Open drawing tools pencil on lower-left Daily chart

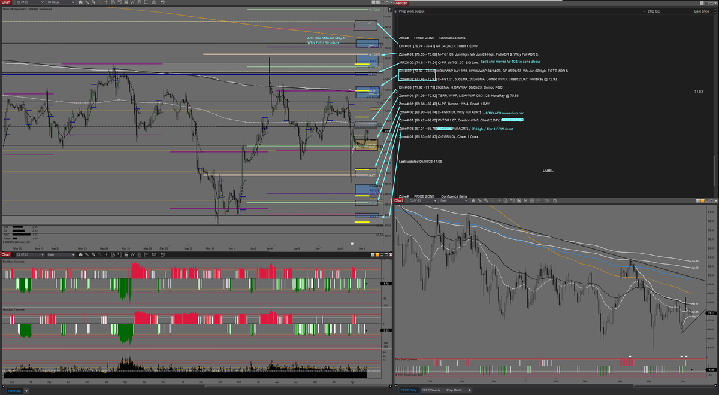coord(87,254)
